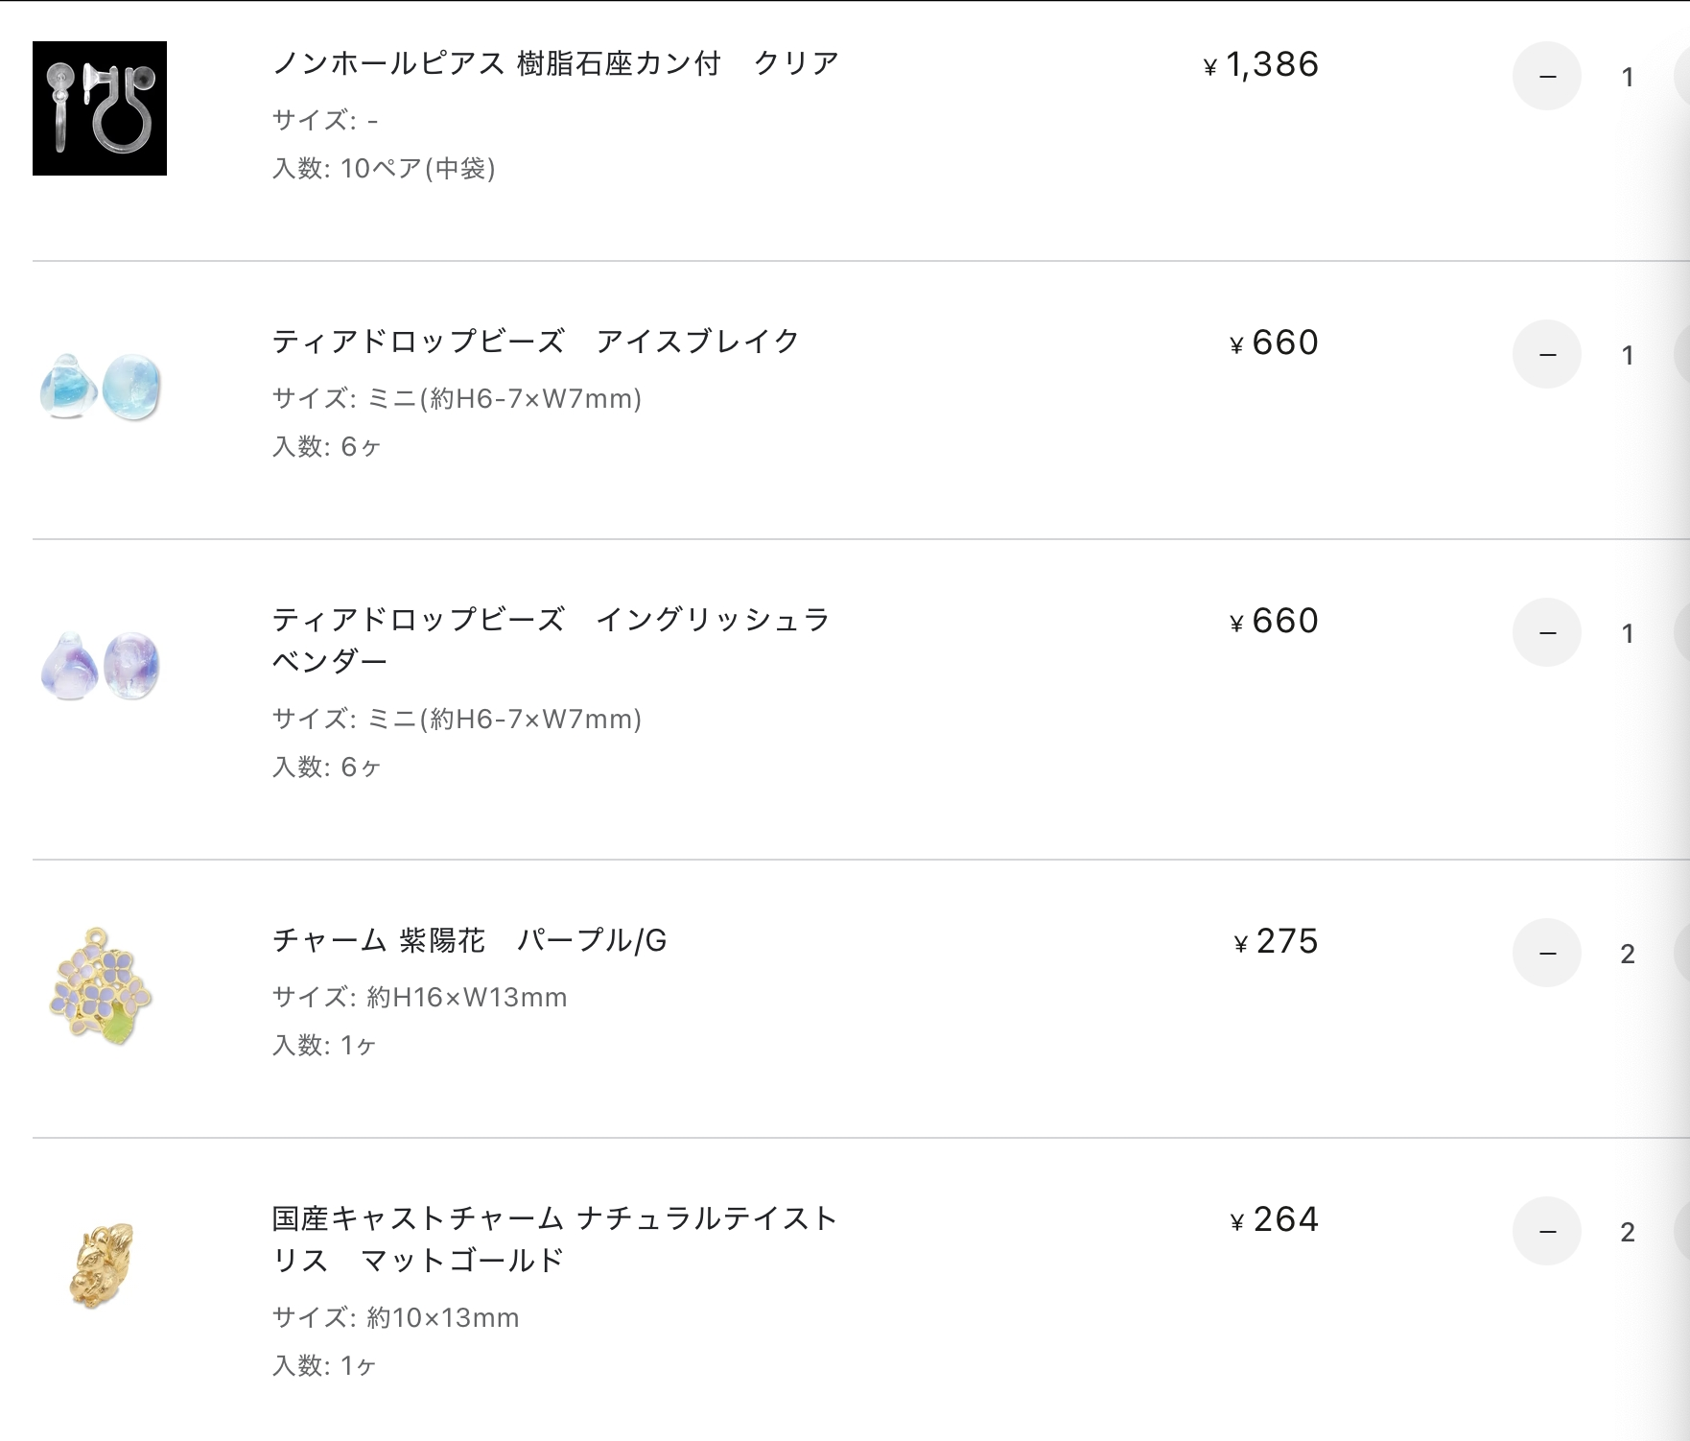Click quantity value 2 for squirrel charm
Image resolution: width=1690 pixels, height=1441 pixels.
[x=1628, y=1232]
